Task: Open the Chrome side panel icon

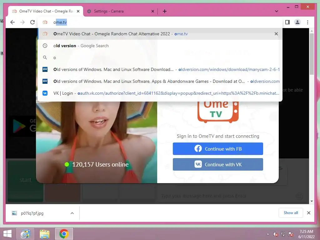Action: [x=287, y=22]
